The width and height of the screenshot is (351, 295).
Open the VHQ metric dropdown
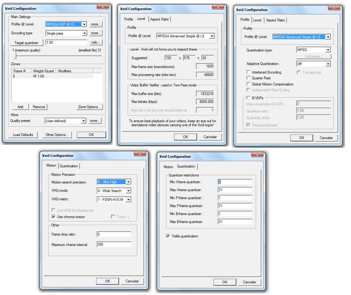[x=114, y=200]
